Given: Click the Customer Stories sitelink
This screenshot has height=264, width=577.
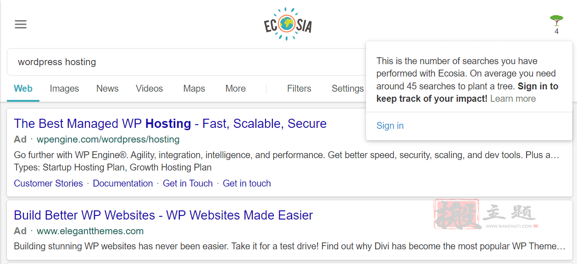Looking at the screenshot, I should [48, 183].
